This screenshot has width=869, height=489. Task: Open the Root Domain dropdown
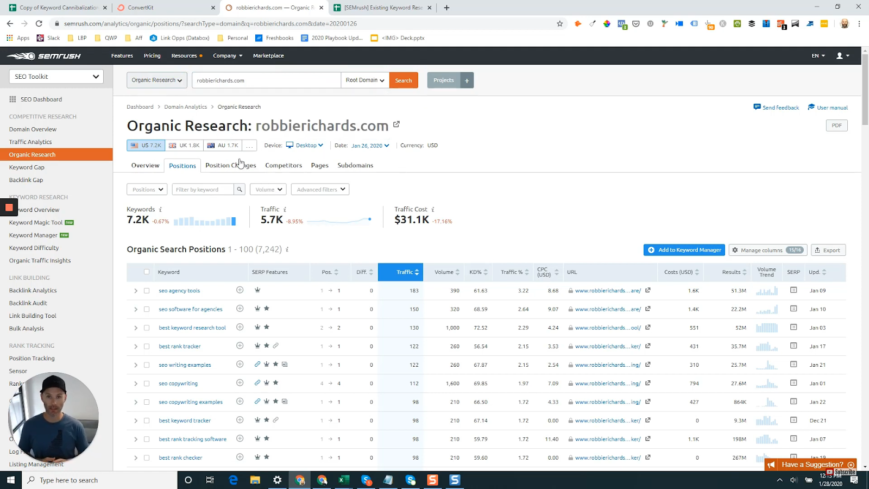click(365, 80)
